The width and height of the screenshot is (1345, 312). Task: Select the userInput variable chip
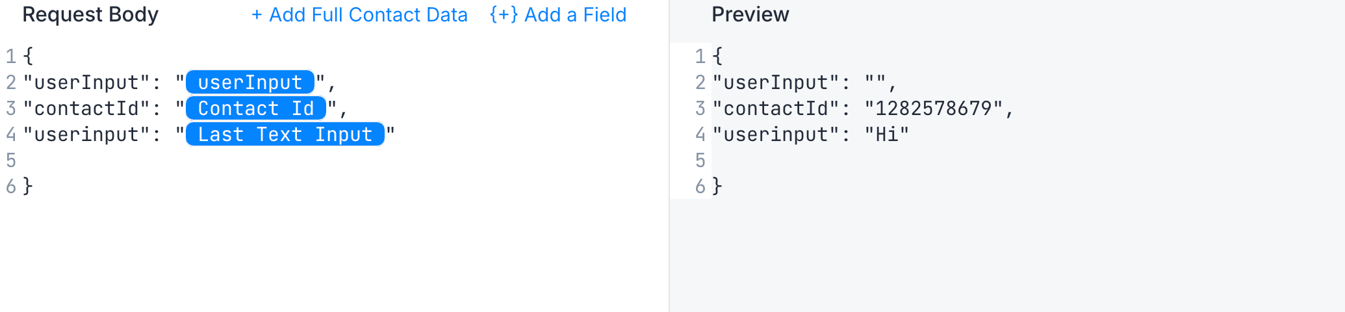click(x=250, y=83)
